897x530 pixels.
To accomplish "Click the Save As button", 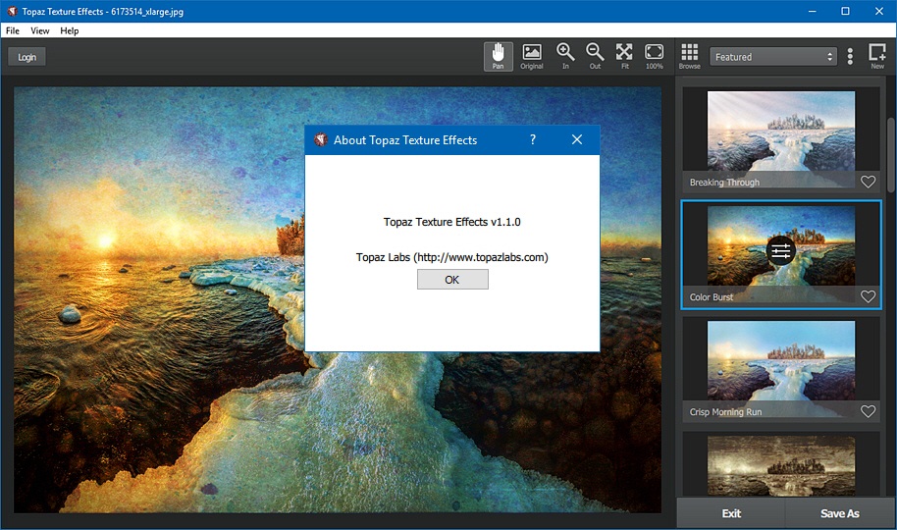I will coord(840,513).
